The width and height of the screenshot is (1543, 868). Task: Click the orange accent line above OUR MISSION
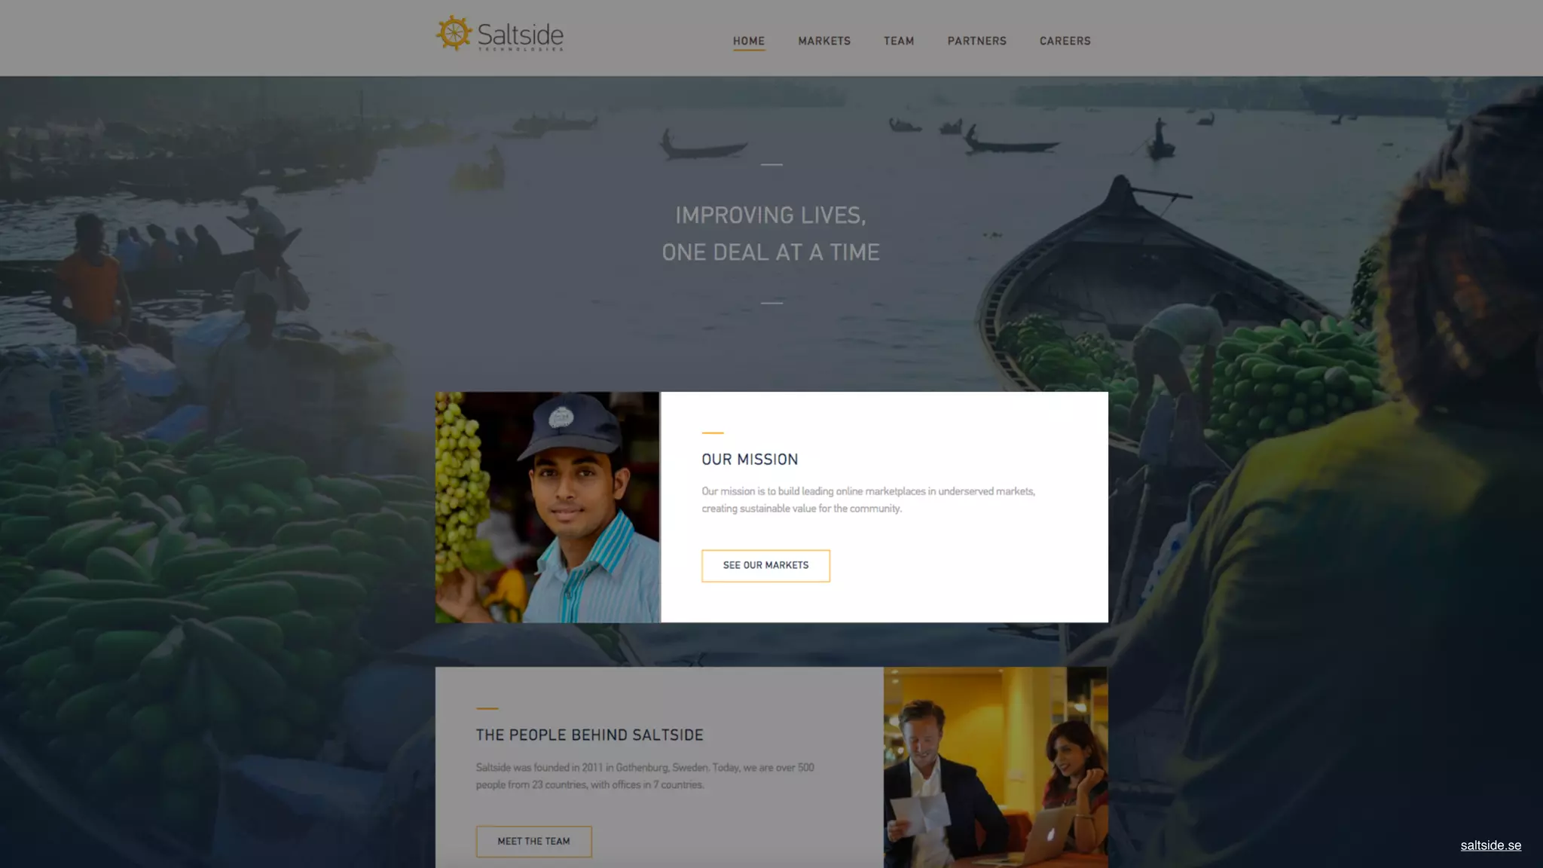(x=713, y=432)
